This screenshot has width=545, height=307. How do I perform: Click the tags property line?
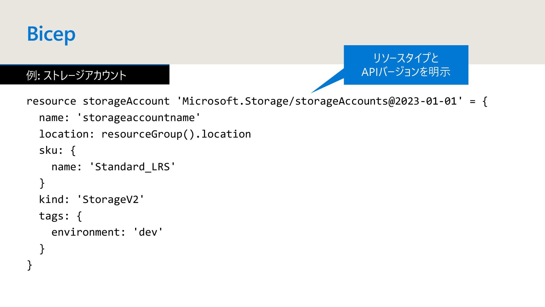(x=60, y=216)
